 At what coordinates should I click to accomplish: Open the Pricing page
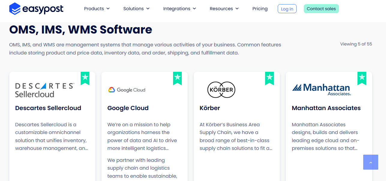(260, 9)
